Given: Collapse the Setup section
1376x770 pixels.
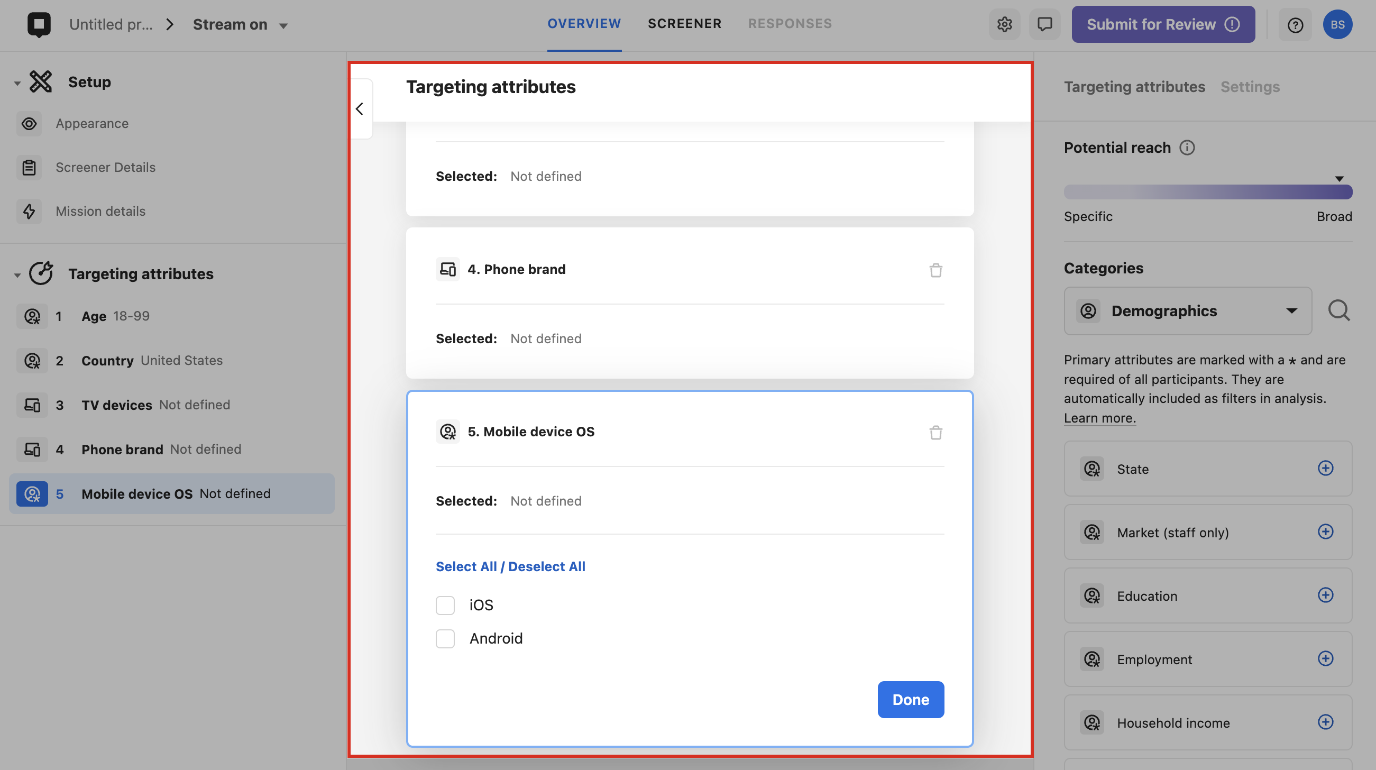Looking at the screenshot, I should 17,84.
